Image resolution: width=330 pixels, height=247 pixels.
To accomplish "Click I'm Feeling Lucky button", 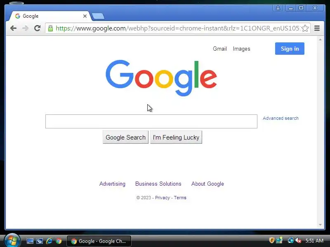I will 176,137.
